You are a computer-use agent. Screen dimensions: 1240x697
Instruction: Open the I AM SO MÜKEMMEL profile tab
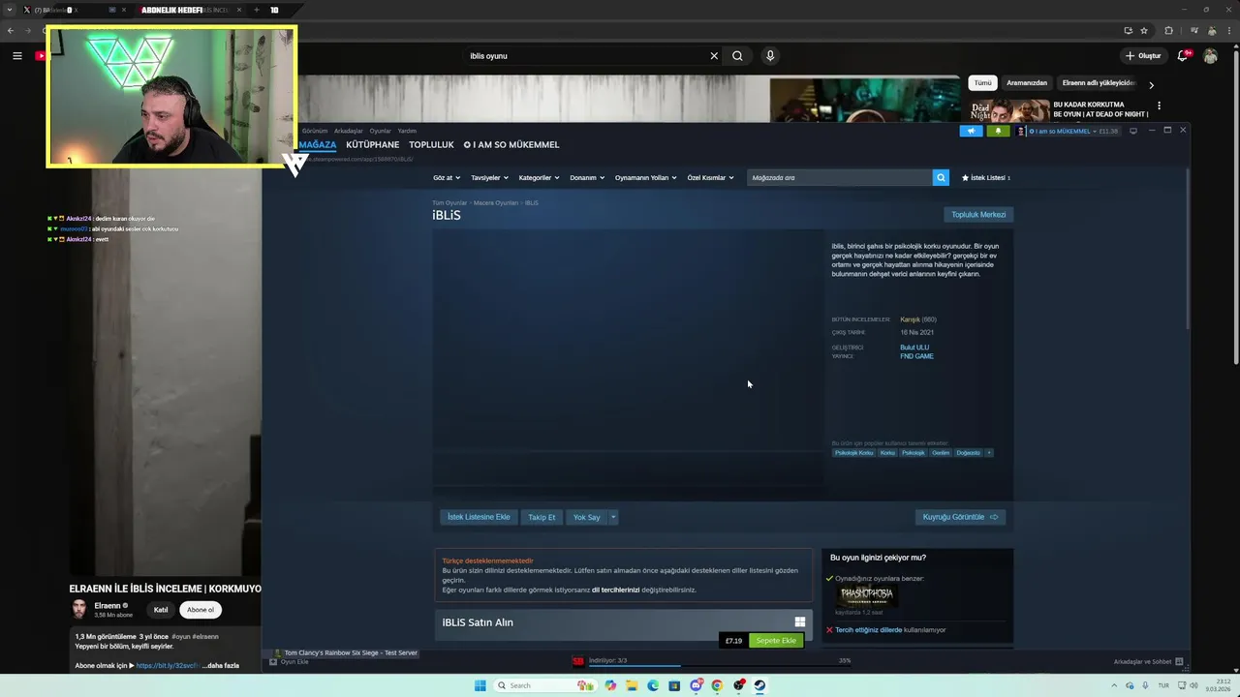pos(511,144)
